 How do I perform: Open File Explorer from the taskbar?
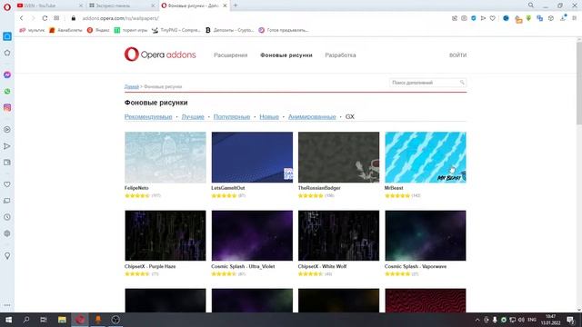pyautogui.click(x=62, y=320)
